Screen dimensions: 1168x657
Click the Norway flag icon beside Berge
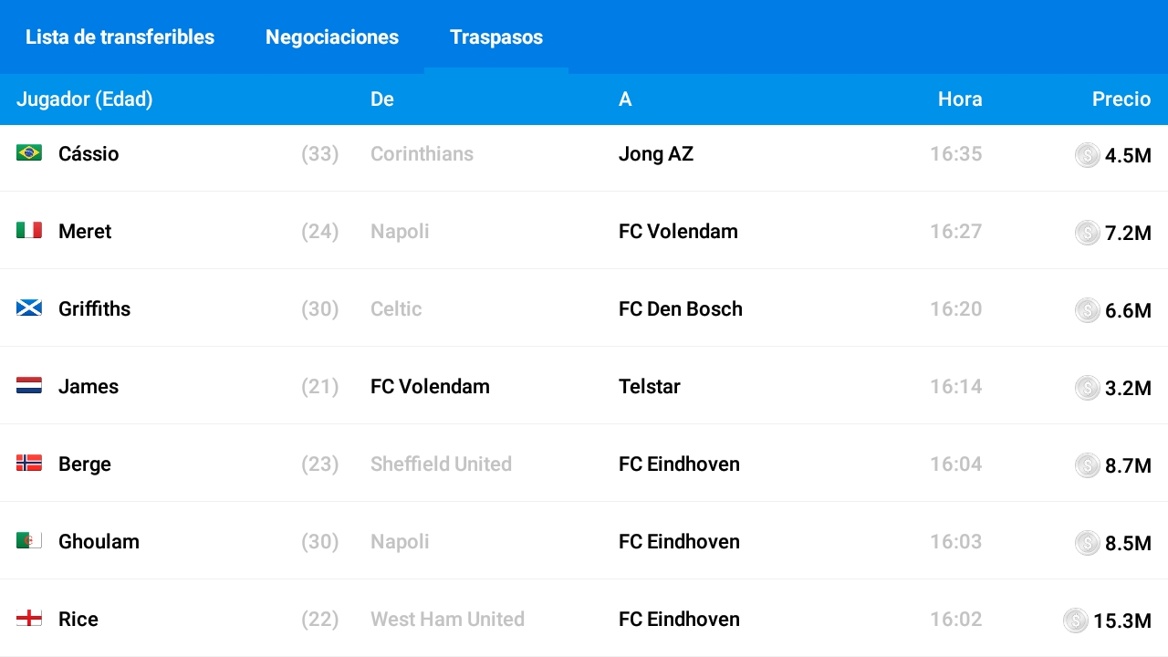click(29, 464)
